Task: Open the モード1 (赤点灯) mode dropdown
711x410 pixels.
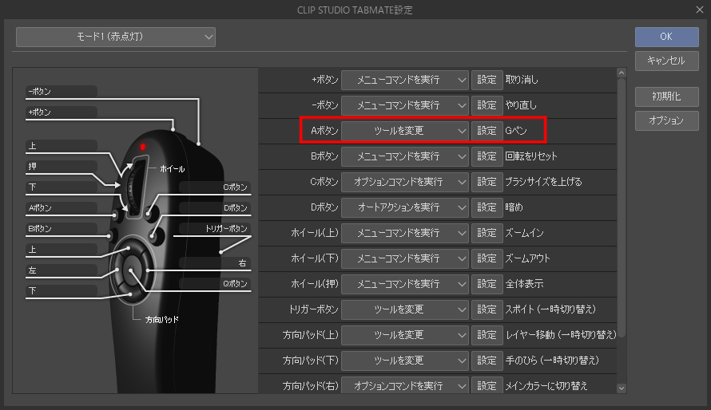Action: click(x=116, y=37)
